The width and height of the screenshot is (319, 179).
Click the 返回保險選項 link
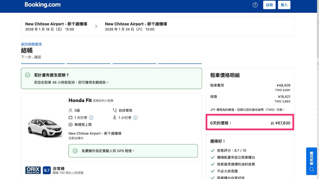(x=31, y=44)
